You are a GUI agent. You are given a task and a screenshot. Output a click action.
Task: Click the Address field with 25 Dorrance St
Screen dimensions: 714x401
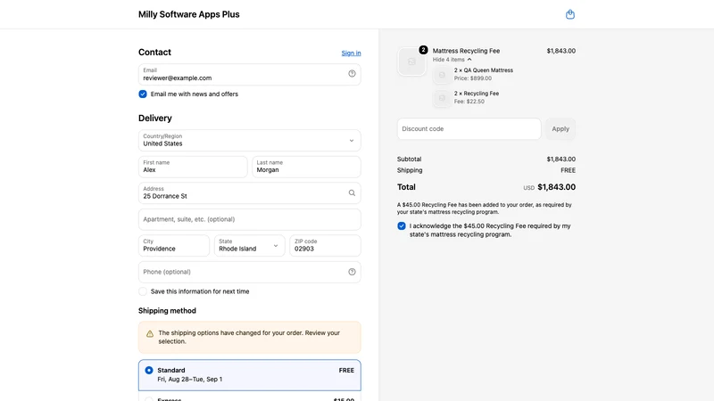(250, 192)
